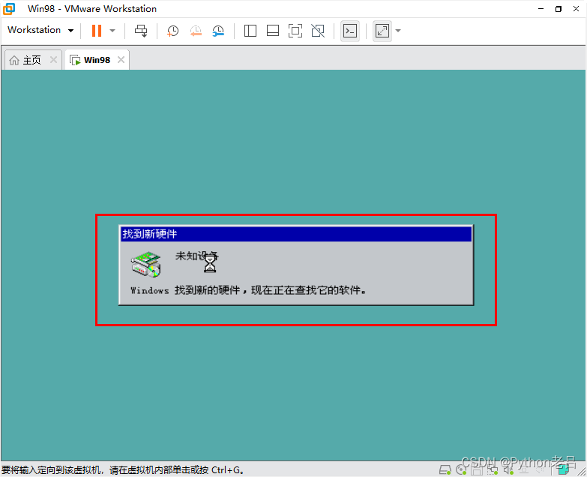Expand the stretch display dropdown arrow

398,31
